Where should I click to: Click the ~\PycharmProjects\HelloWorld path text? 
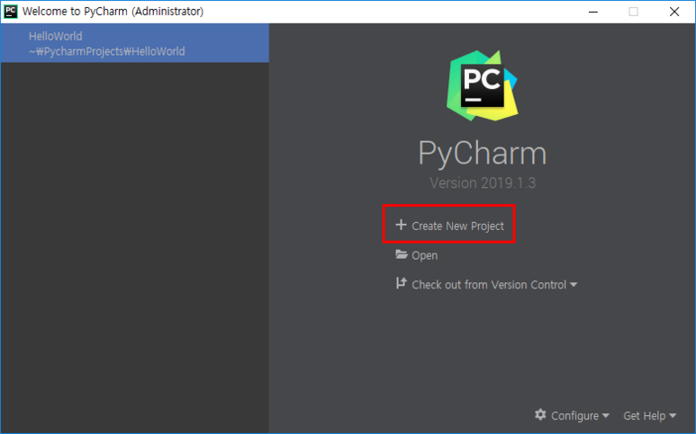click(107, 51)
